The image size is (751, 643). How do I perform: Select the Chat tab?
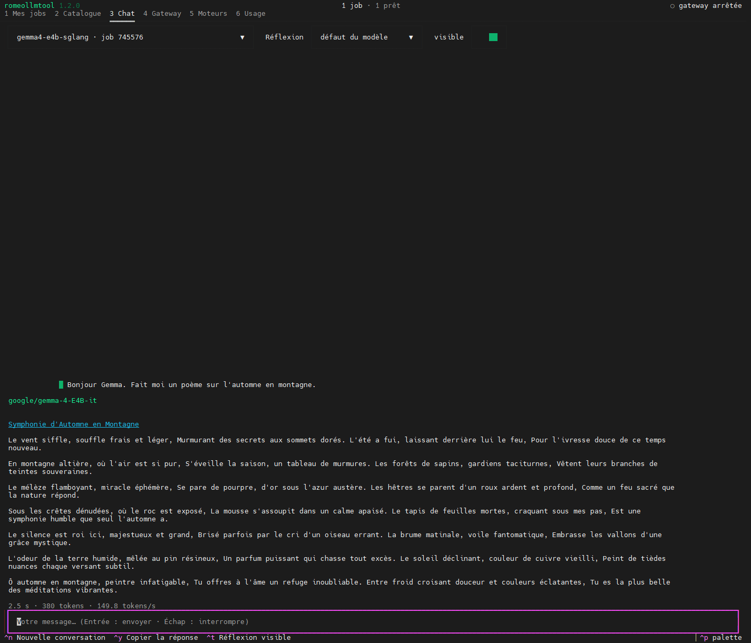(122, 14)
